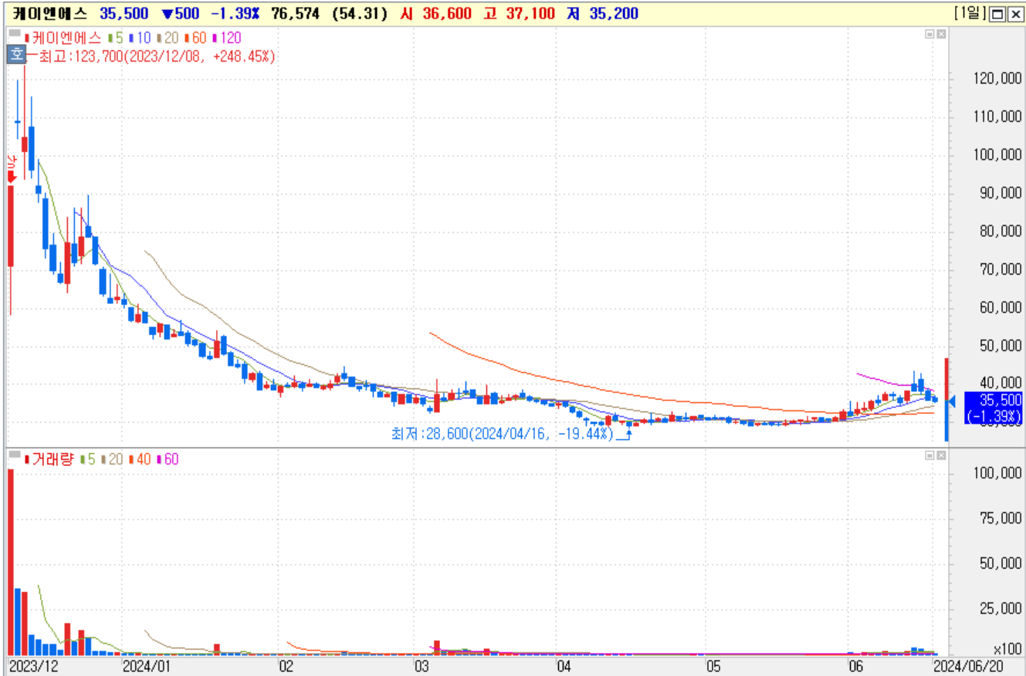Click the blue 35,500 current price tag

pos(994,408)
